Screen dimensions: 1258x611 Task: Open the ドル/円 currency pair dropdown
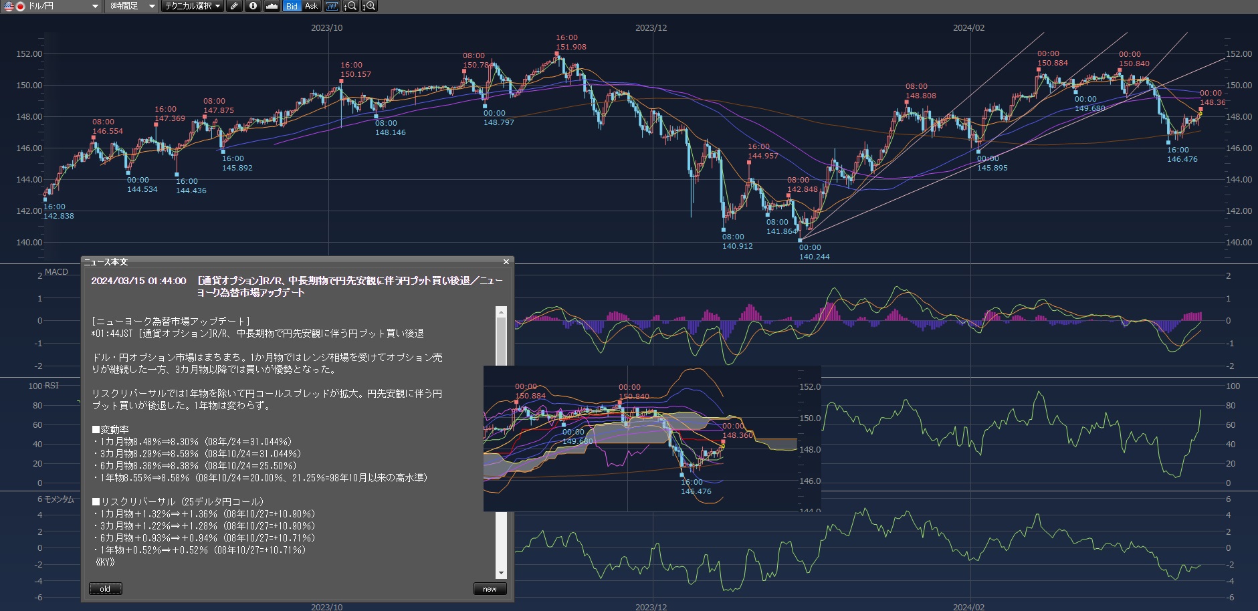[x=94, y=6]
